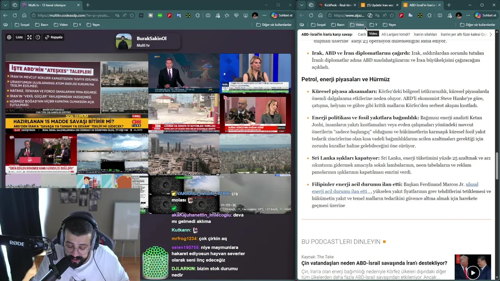The image size is (500, 281).
Task: Select the ABD-İsrail'in İran'a tab
Action: click(422, 5)
